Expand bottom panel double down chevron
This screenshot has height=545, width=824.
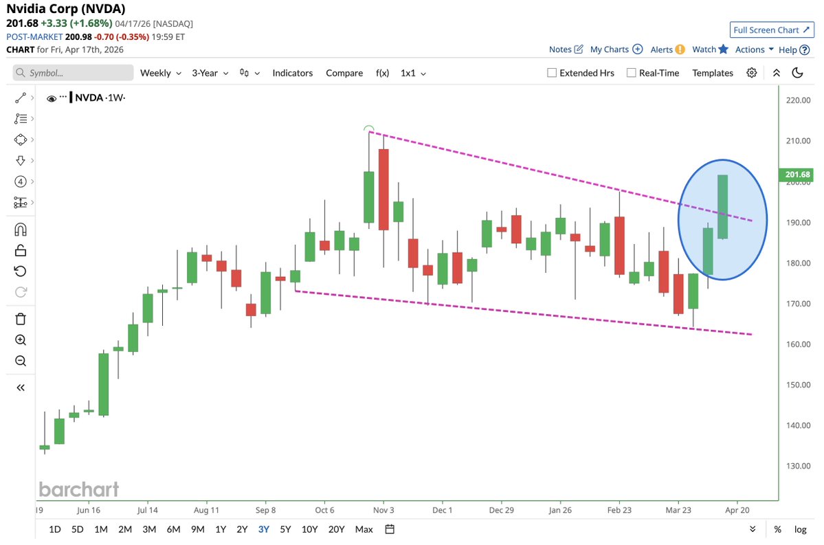point(753,529)
